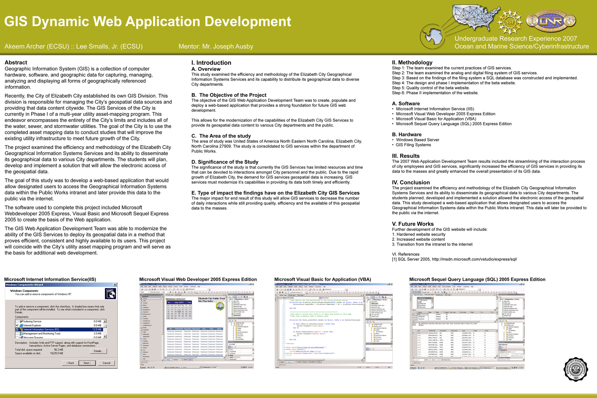Uncheck OID column in SitePlans table box
The image size is (597, 398).
click(x=418, y=302)
